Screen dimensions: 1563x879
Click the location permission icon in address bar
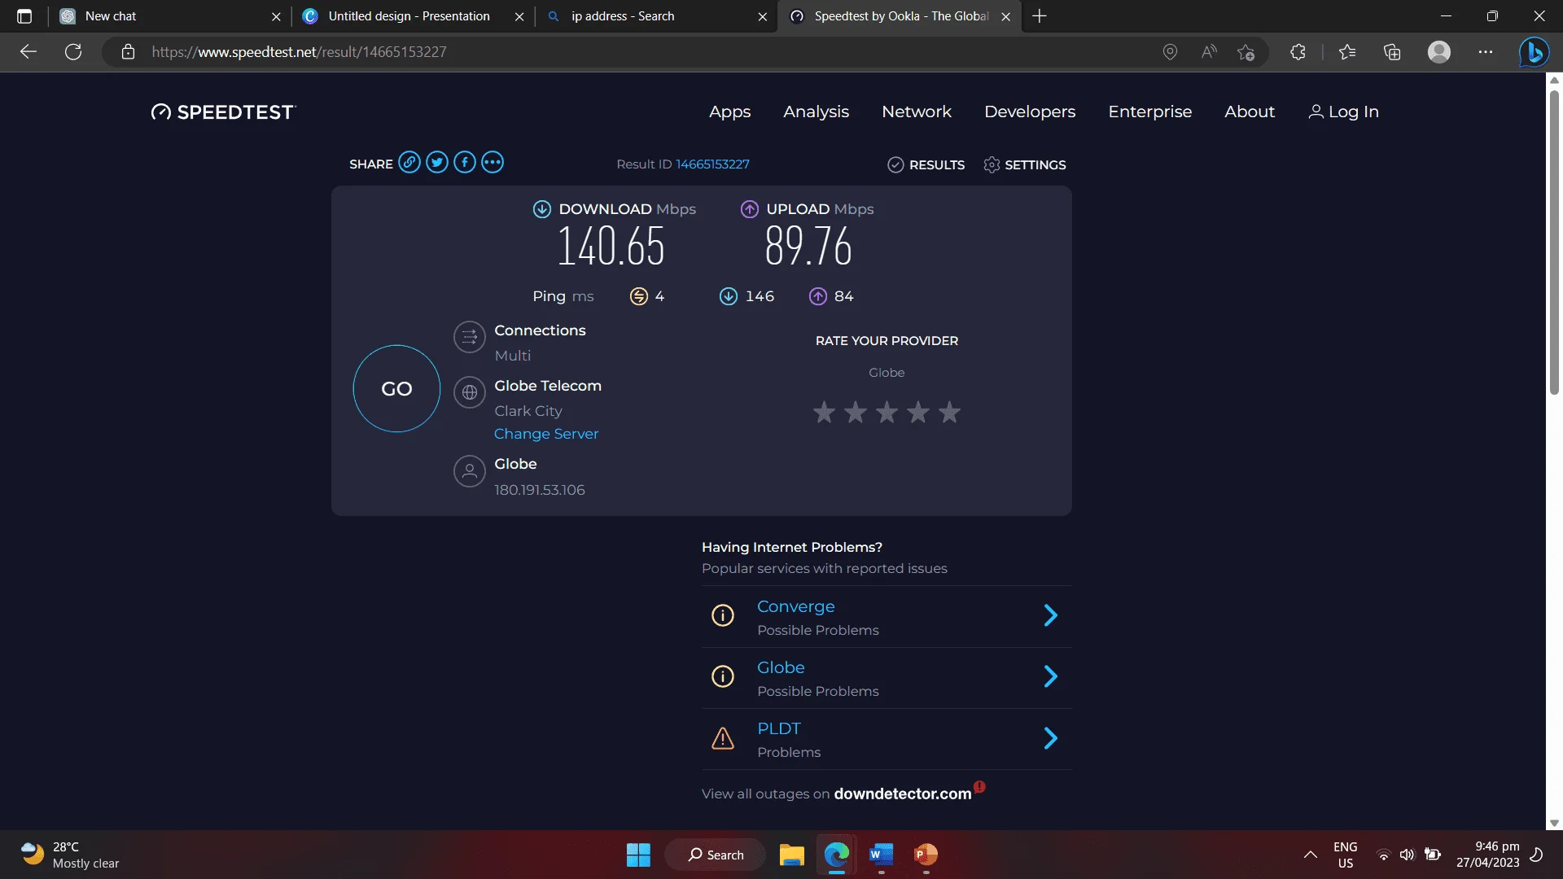pyautogui.click(x=1170, y=52)
